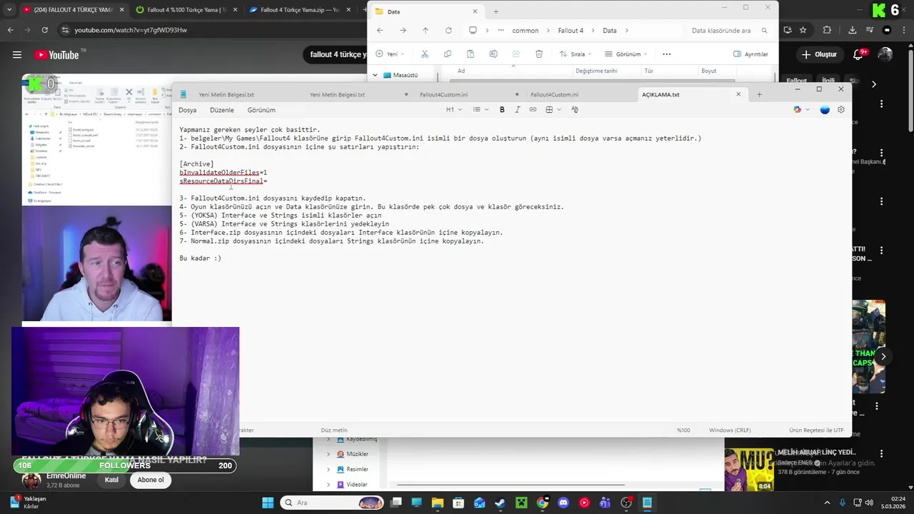Click the Katıl join button
This screenshot has height=514, width=914.
pyautogui.click(x=111, y=480)
